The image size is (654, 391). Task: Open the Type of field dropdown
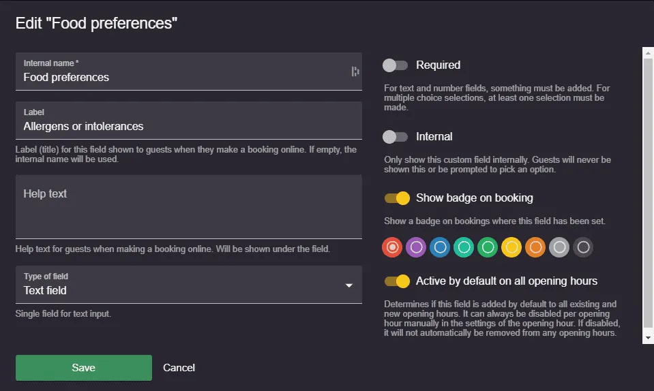pos(188,285)
